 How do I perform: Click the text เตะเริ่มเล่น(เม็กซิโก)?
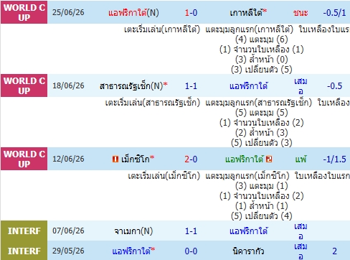(x=164, y=176)
